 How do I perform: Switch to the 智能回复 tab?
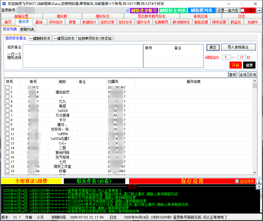[201, 22]
